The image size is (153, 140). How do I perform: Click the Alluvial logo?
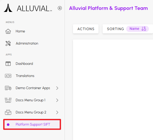(8, 8)
